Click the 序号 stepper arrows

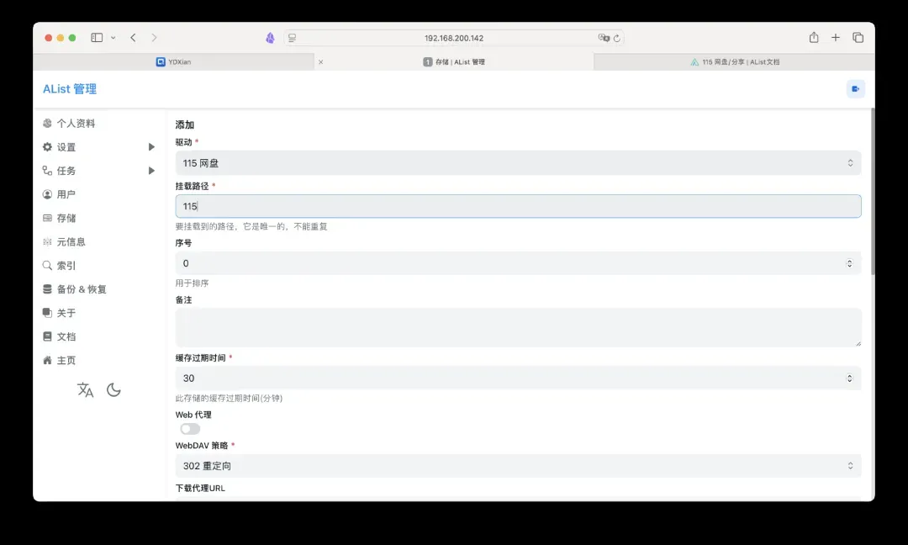pos(849,263)
